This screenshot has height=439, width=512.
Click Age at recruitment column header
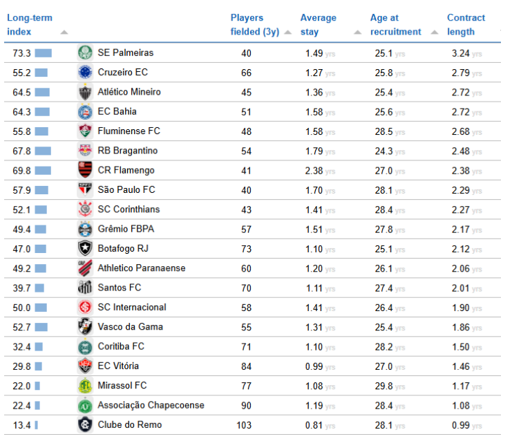click(x=395, y=25)
